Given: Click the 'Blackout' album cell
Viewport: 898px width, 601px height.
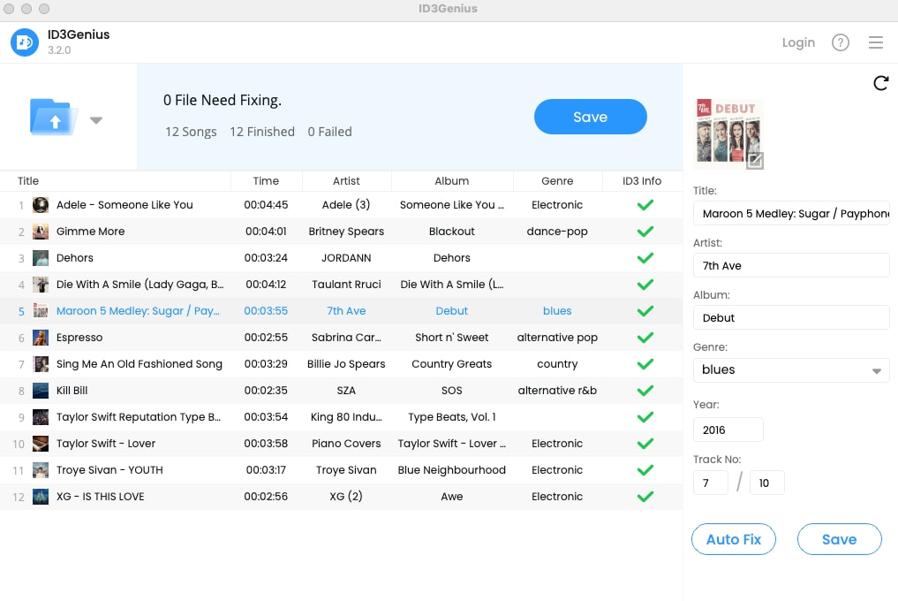Looking at the screenshot, I should click(x=452, y=231).
